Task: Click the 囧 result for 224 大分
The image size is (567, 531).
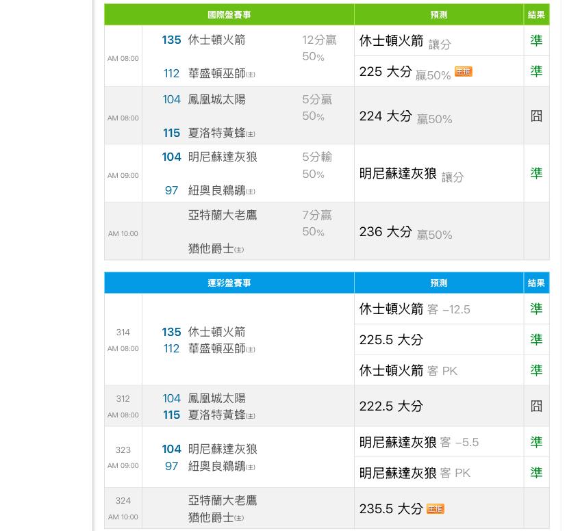Action: tap(536, 116)
